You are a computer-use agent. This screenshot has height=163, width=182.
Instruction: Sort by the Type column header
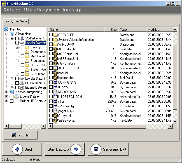click(x=132, y=30)
